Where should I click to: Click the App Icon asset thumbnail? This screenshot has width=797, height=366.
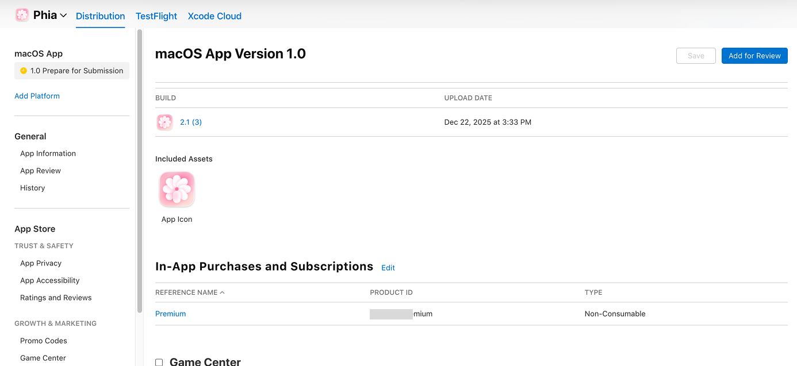(x=177, y=190)
